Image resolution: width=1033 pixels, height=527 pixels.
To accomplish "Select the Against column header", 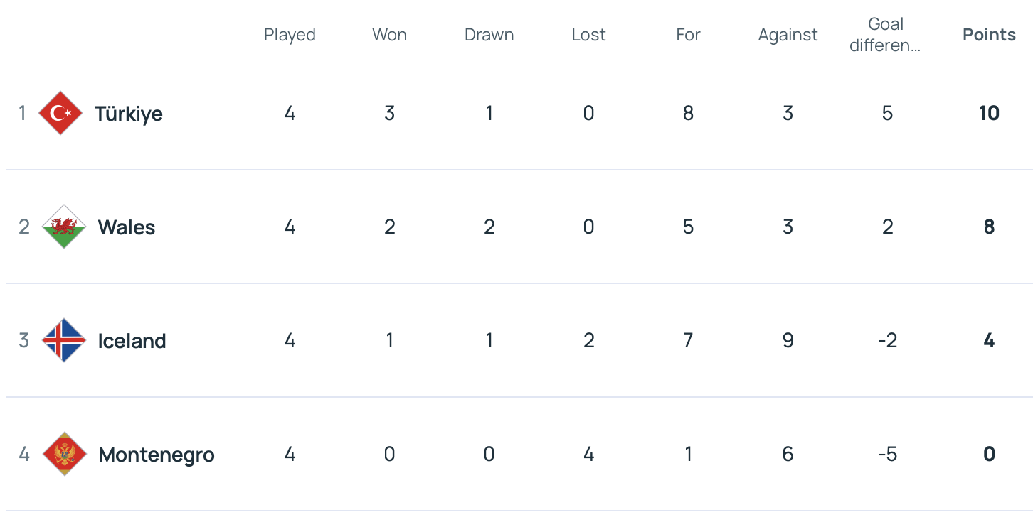I will pyautogui.click(x=788, y=35).
